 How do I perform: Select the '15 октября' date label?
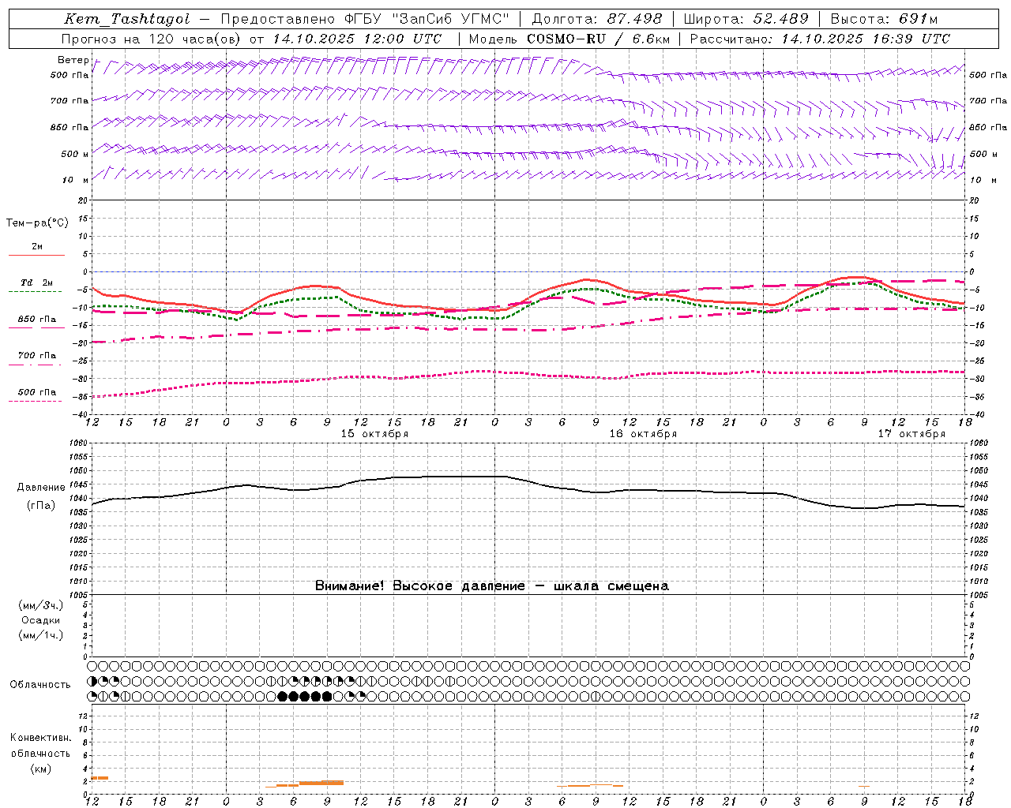[374, 434]
